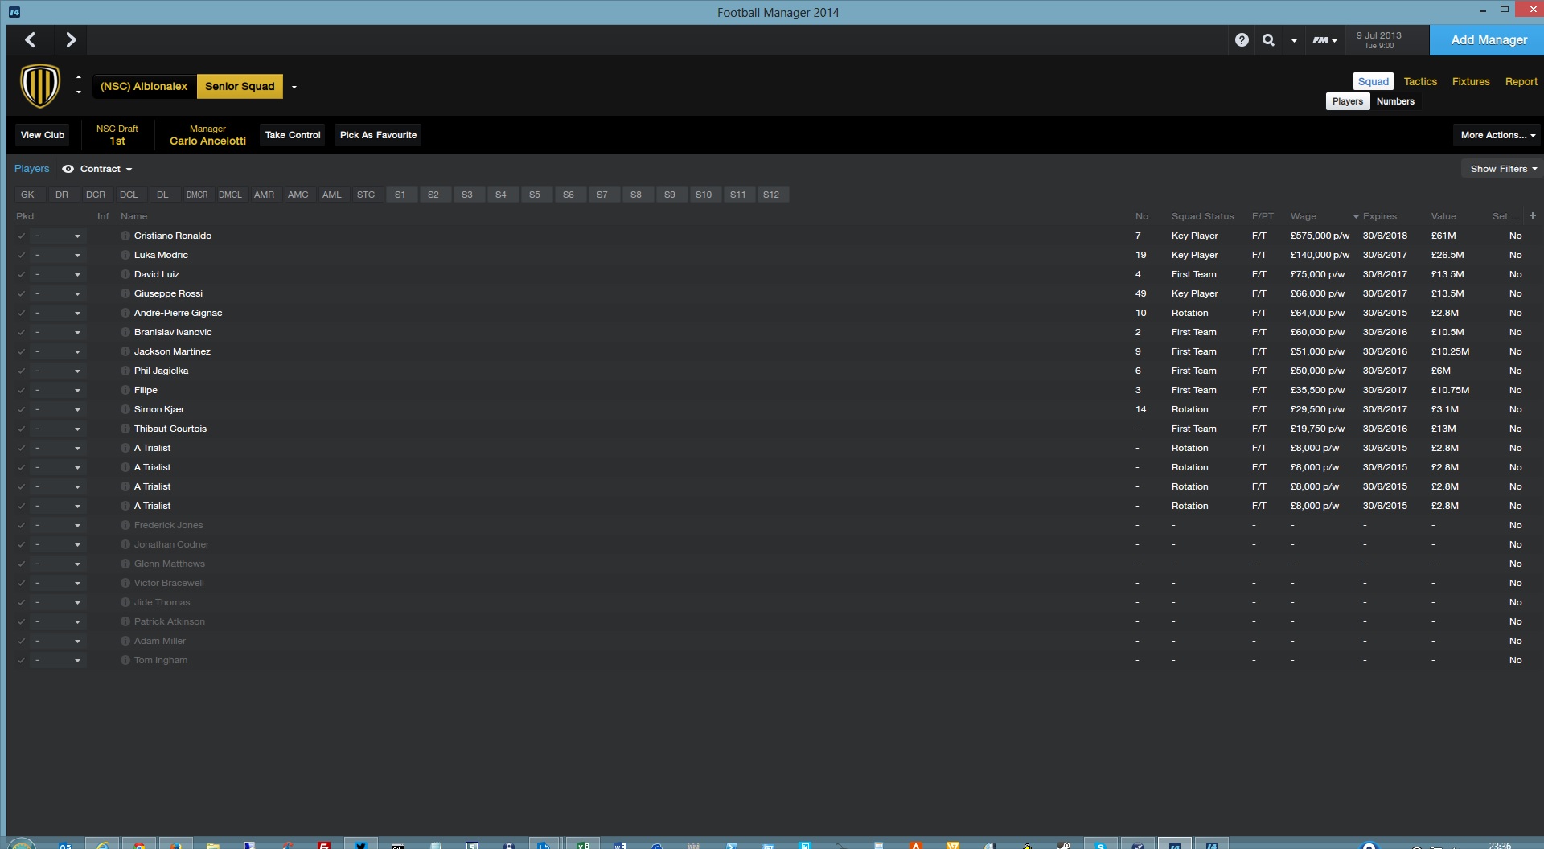
Task: Toggle picked checkmark for David Luiz
Action: 22,274
